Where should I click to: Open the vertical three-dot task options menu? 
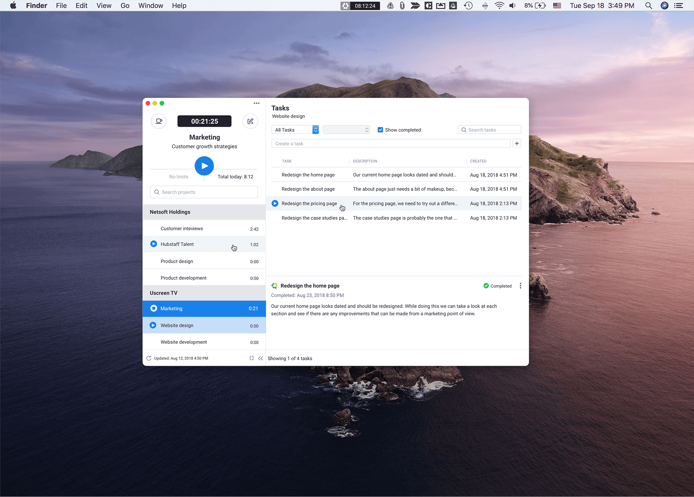click(520, 286)
